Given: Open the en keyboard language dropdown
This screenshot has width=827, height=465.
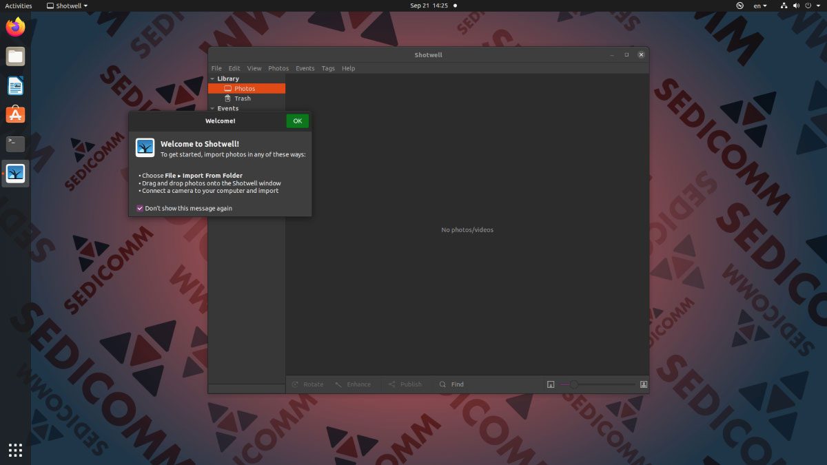Looking at the screenshot, I should click(760, 6).
